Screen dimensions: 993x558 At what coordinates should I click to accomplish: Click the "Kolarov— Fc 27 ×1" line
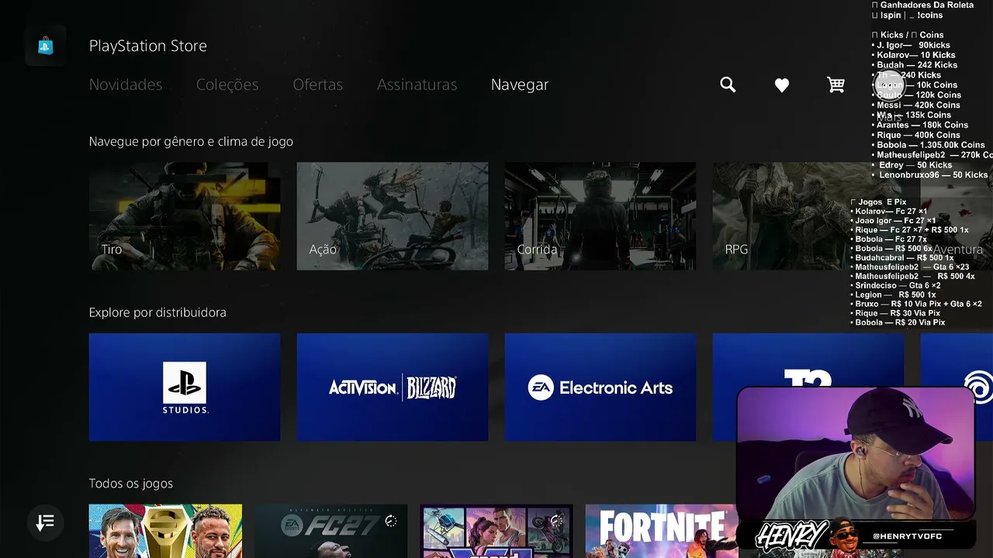point(888,212)
